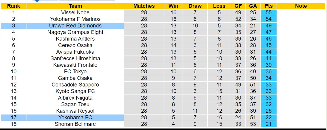Select the Win column header
The width and height of the screenshot is (327, 130).
point(173,6)
